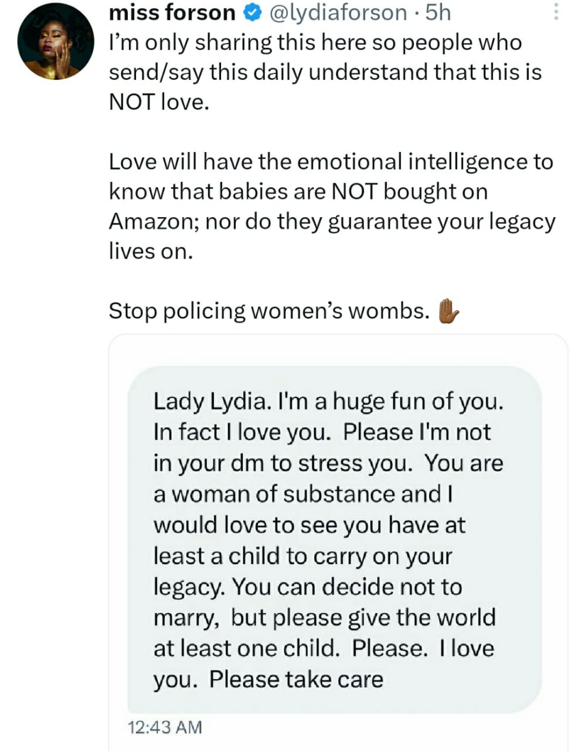Click "Love will have the emotional intelligence" line
This screenshot has height=751, width=585.
tap(331, 162)
